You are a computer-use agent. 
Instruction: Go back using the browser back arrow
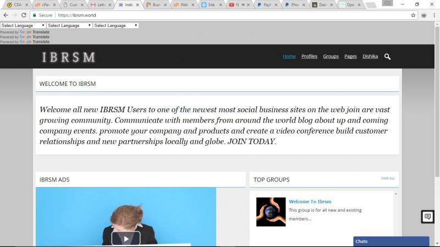(x=6, y=15)
